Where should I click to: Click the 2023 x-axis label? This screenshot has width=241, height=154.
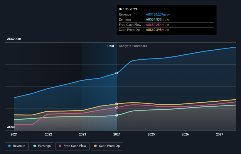coord(82,134)
